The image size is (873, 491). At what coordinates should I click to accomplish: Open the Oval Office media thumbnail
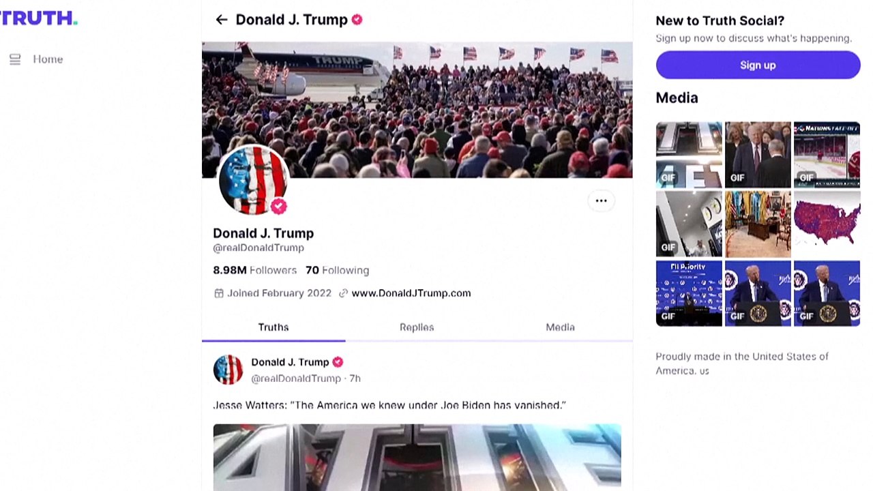pyautogui.click(x=758, y=224)
